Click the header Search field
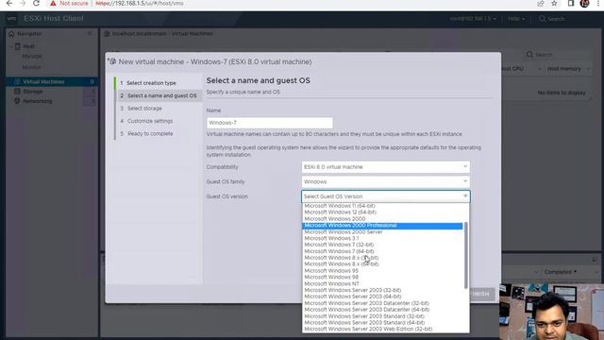Image resolution: width=604 pixels, height=340 pixels. tap(552, 19)
